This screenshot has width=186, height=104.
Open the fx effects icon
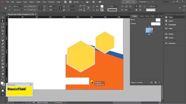(x=130, y=6)
